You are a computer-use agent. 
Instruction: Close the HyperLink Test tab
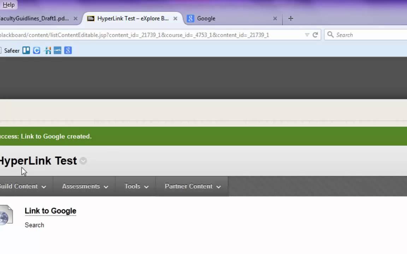coord(175,18)
